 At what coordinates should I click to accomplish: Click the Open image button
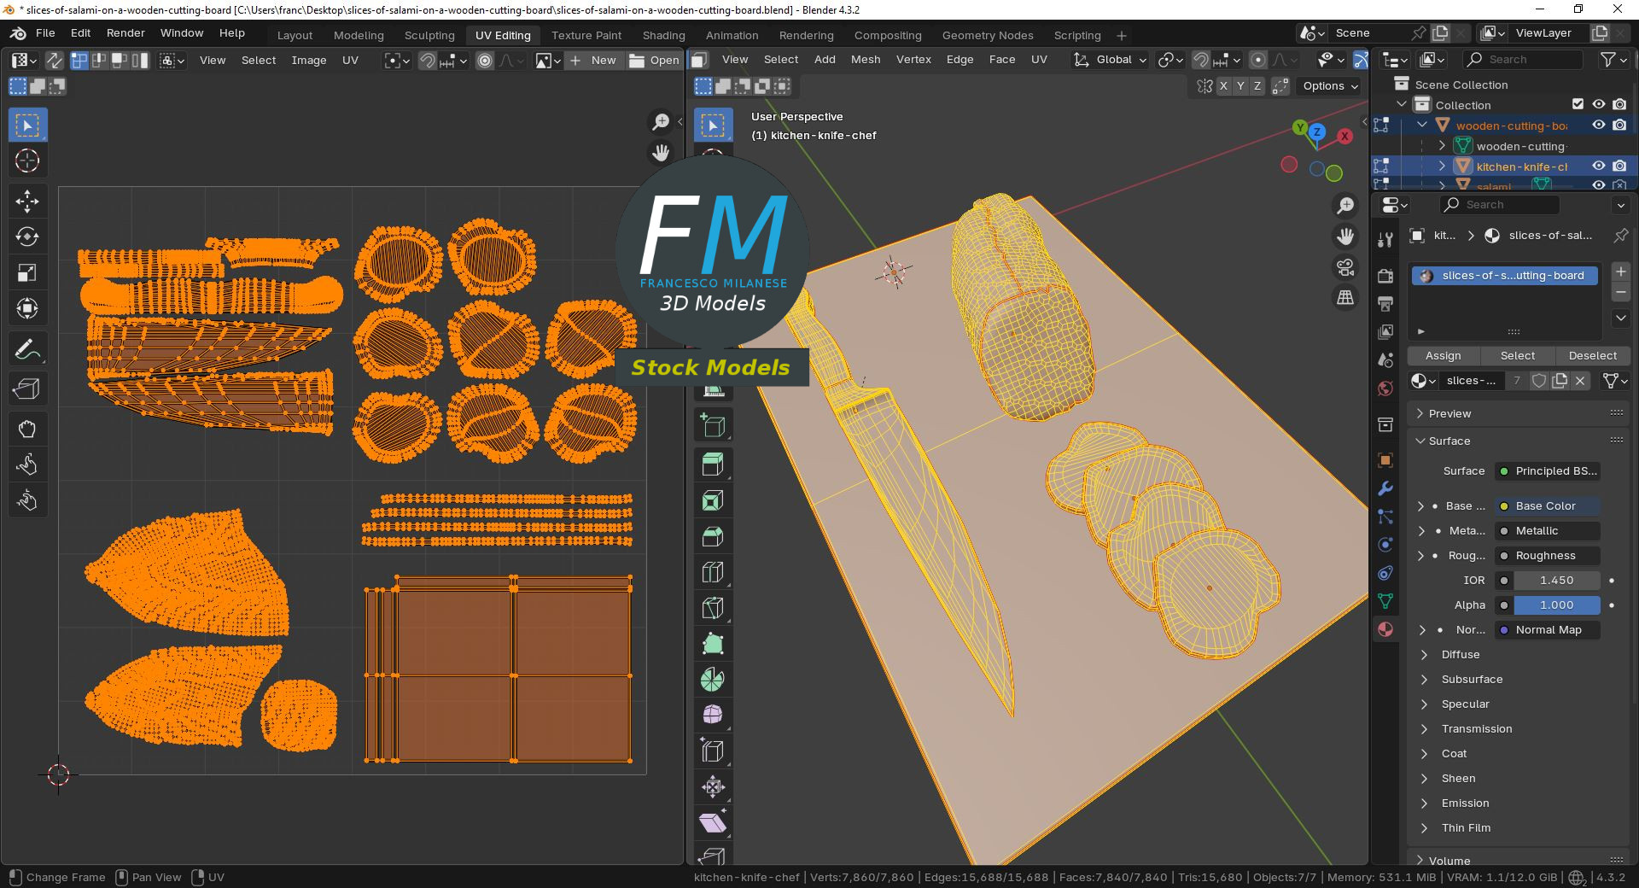[654, 61]
